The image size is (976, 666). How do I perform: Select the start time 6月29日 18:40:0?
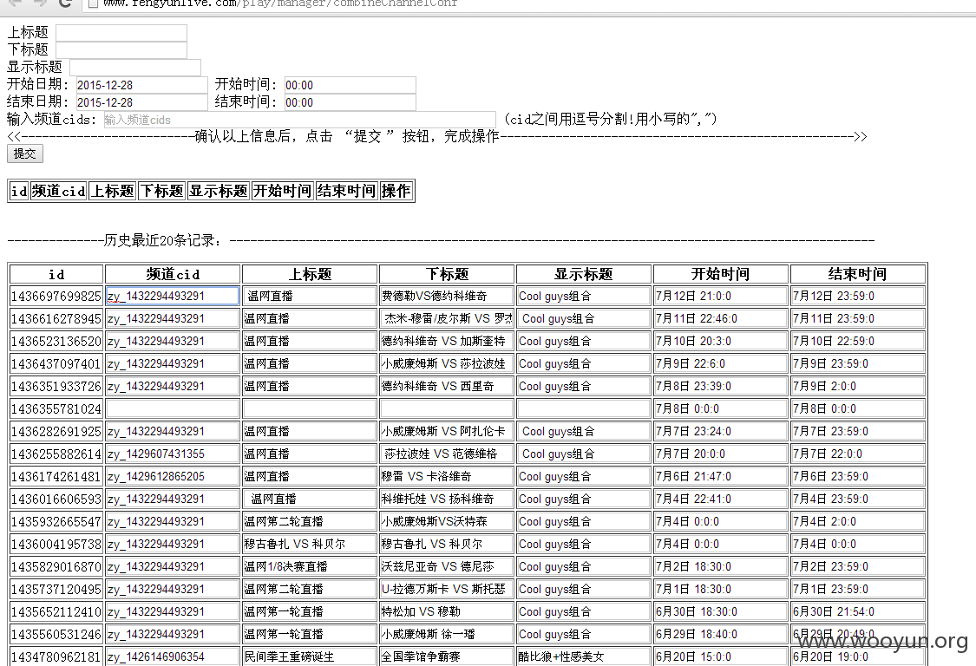pyautogui.click(x=720, y=635)
